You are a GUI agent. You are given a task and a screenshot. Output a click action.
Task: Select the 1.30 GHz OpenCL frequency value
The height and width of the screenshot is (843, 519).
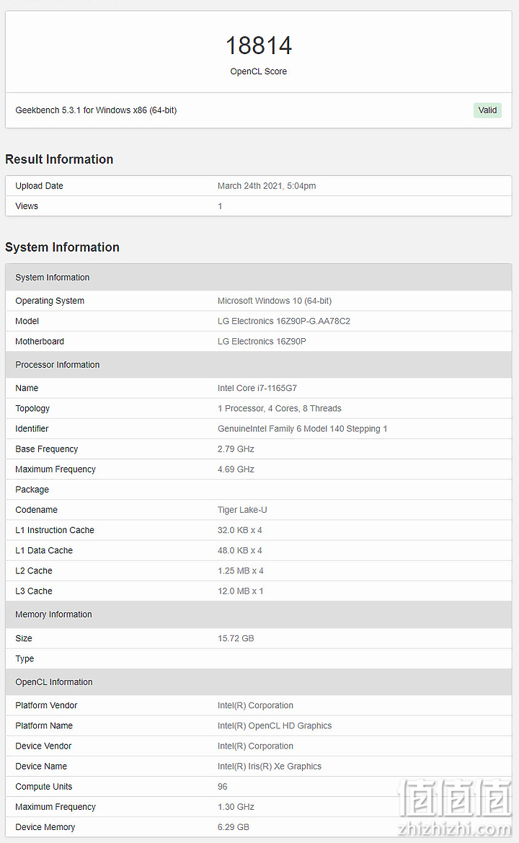point(236,808)
